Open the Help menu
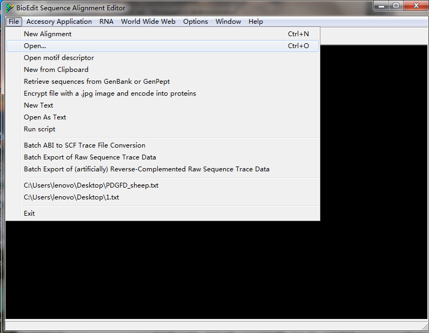429x333 pixels. point(256,22)
